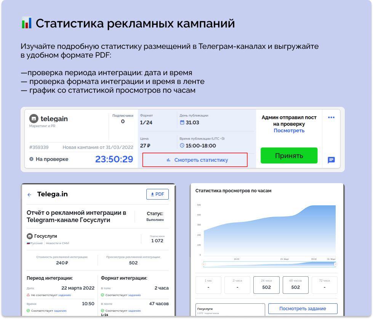Click the На проверке status icon
Screen dimensions: 373x319
(x=31, y=159)
